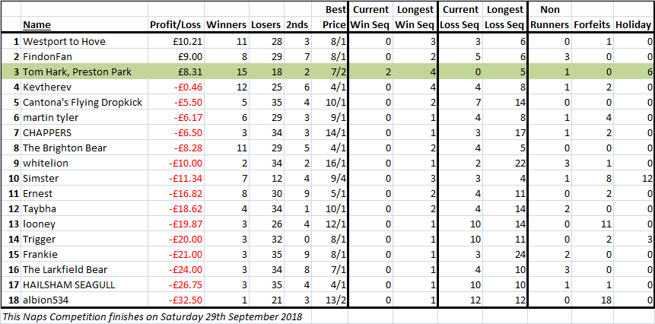Select the Naps Competition finish date footnote
655x324 pixels.
point(152,316)
